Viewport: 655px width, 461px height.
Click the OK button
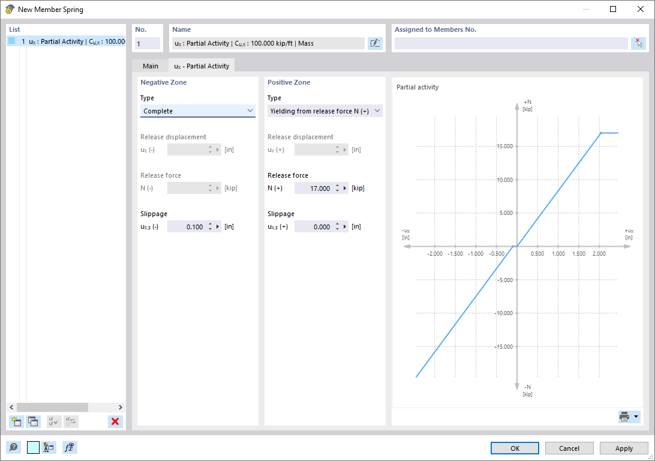coord(515,448)
